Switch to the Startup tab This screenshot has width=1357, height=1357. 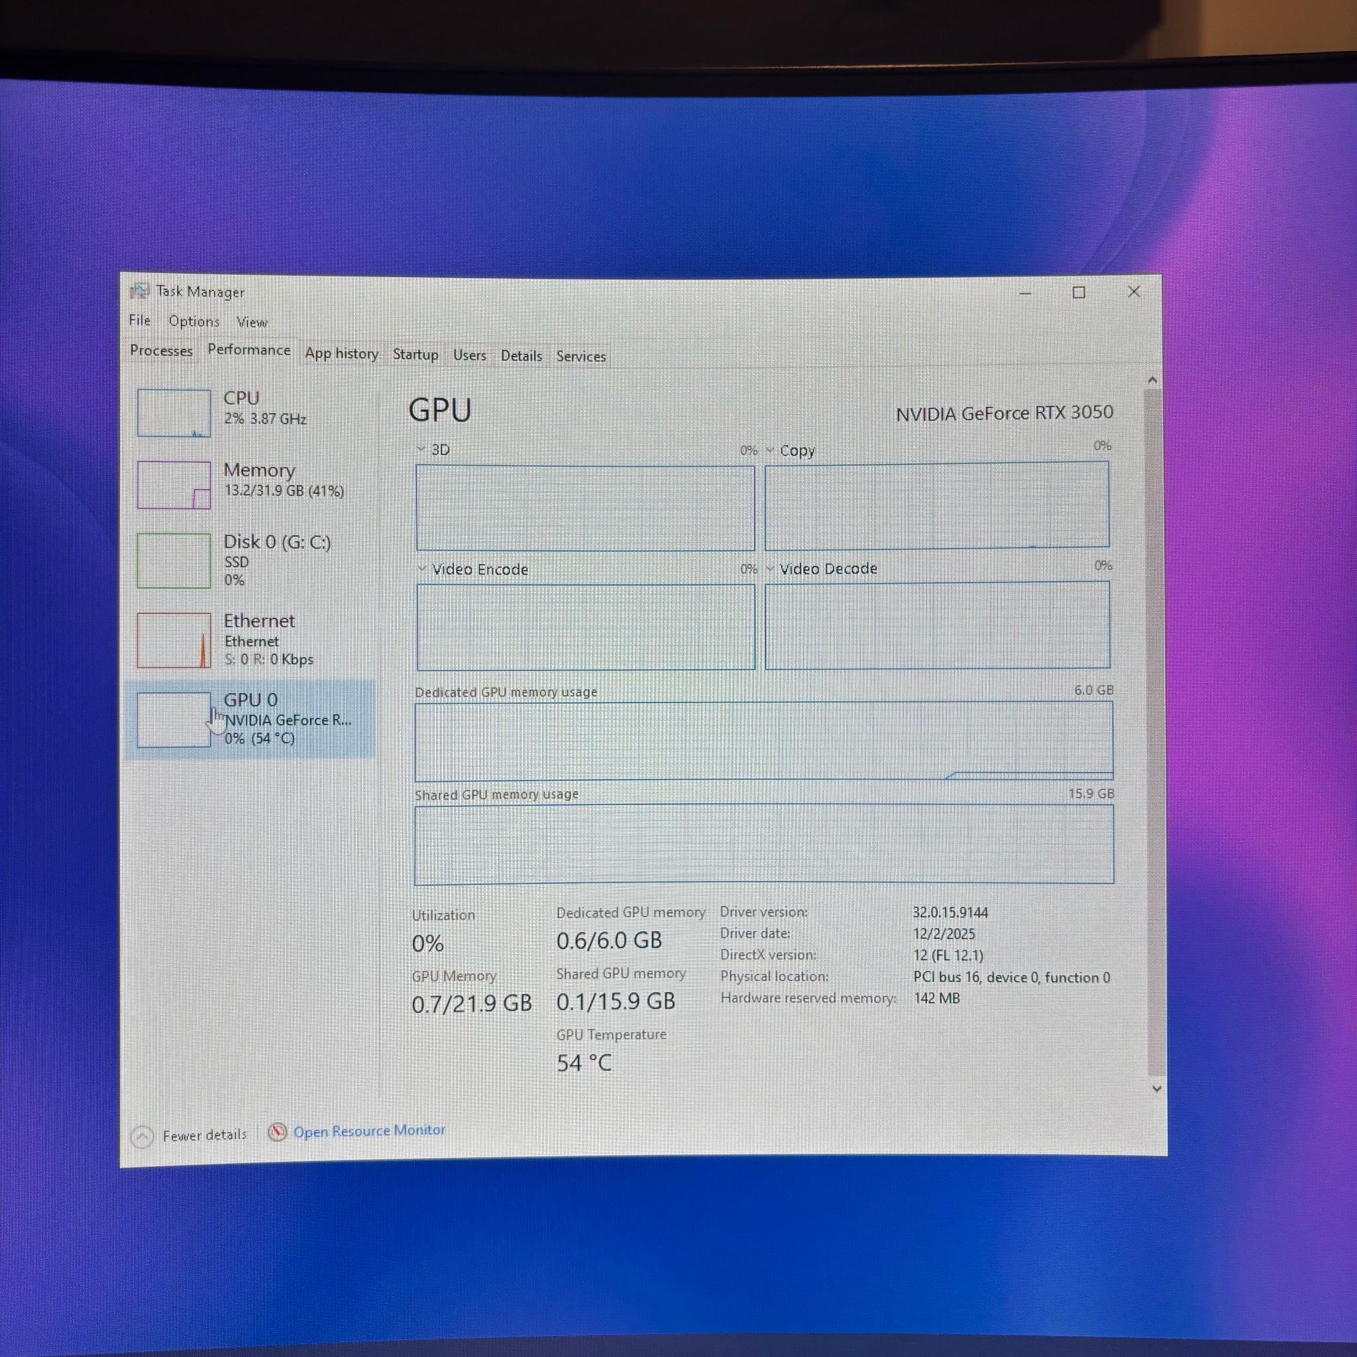415,354
